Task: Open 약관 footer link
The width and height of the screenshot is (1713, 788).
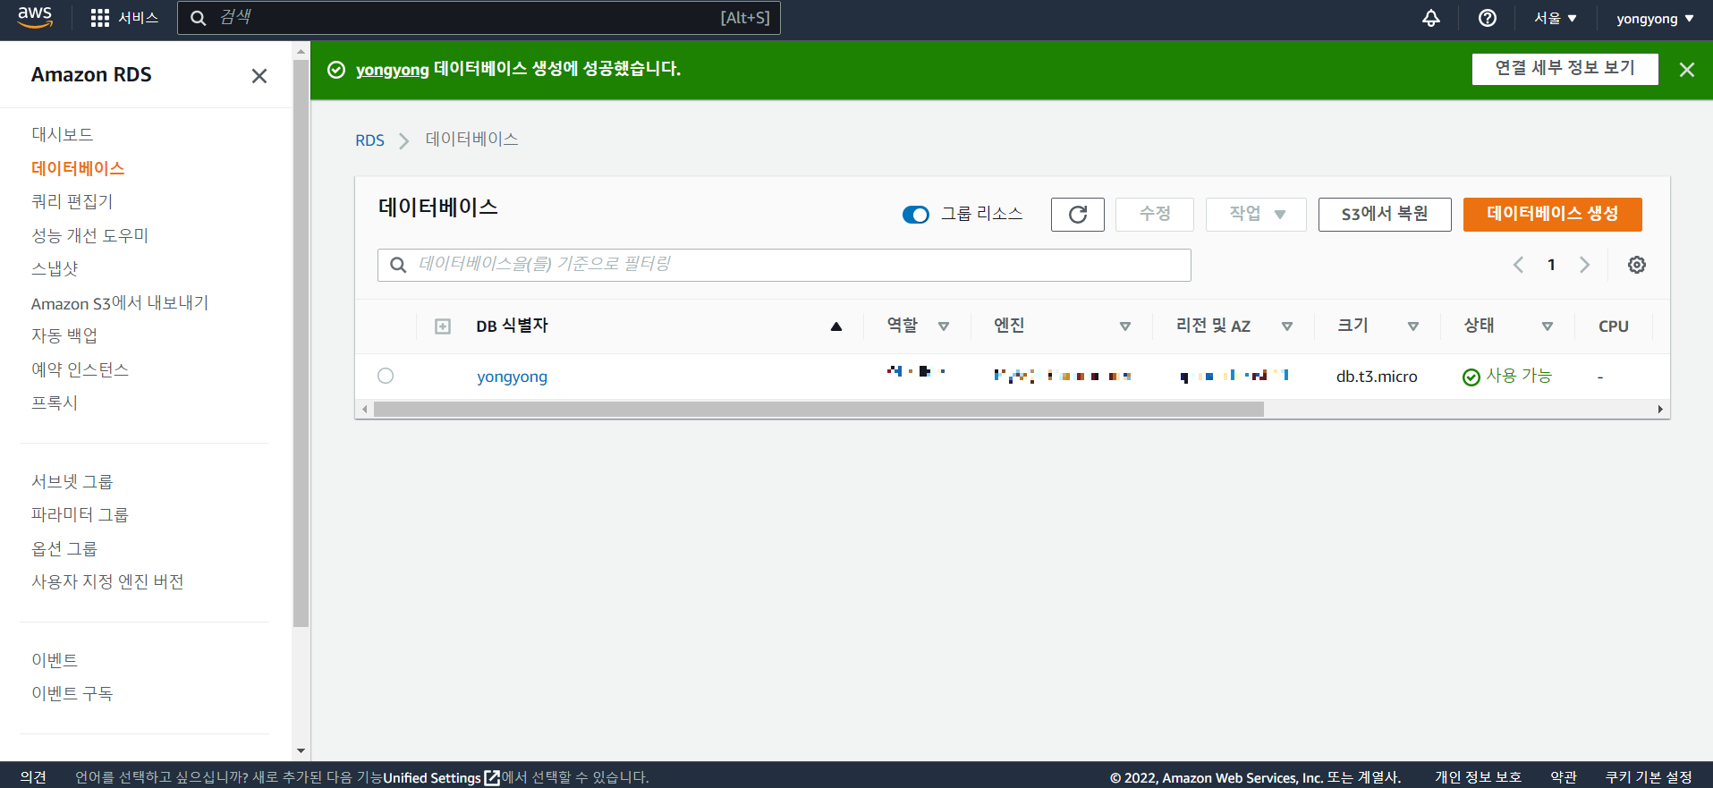Action: (x=1564, y=777)
